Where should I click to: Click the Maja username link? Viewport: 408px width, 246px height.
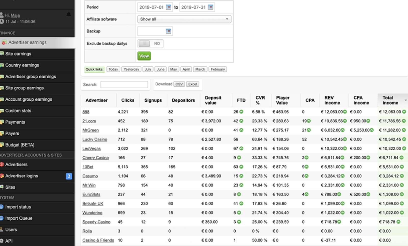15,15
